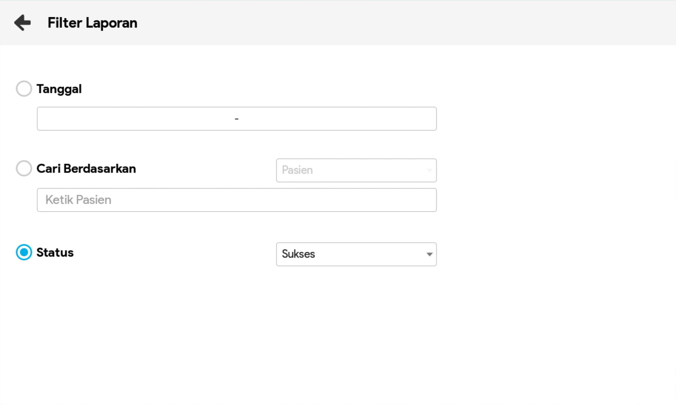Click the Status label text

tap(55, 253)
